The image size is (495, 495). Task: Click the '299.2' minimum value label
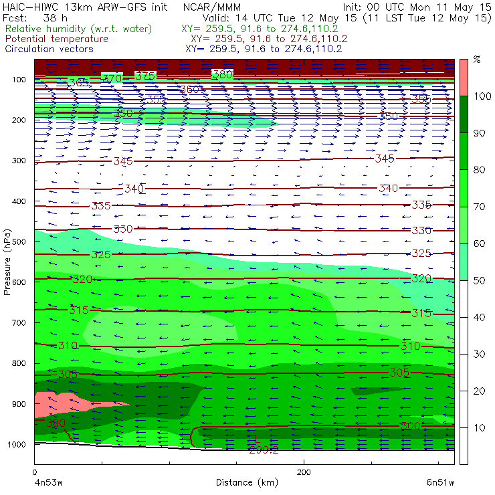264,450
